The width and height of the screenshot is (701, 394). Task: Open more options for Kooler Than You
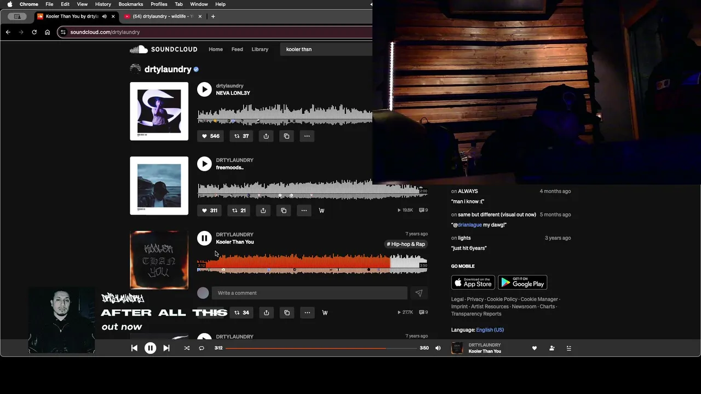(307, 313)
